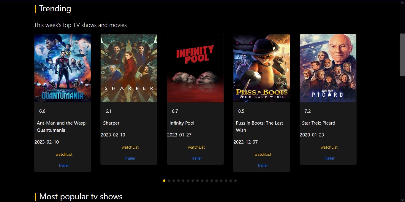Add Sharper to the watchList

pyautogui.click(x=130, y=147)
